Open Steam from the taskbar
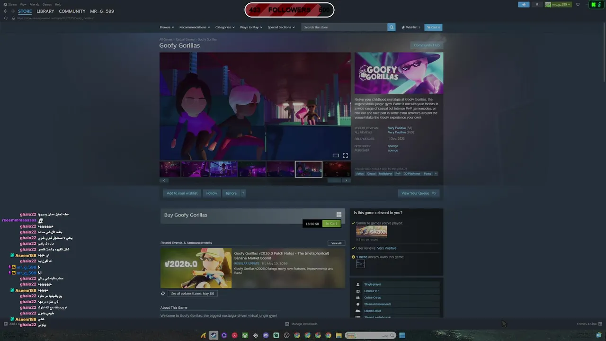 pos(214,335)
